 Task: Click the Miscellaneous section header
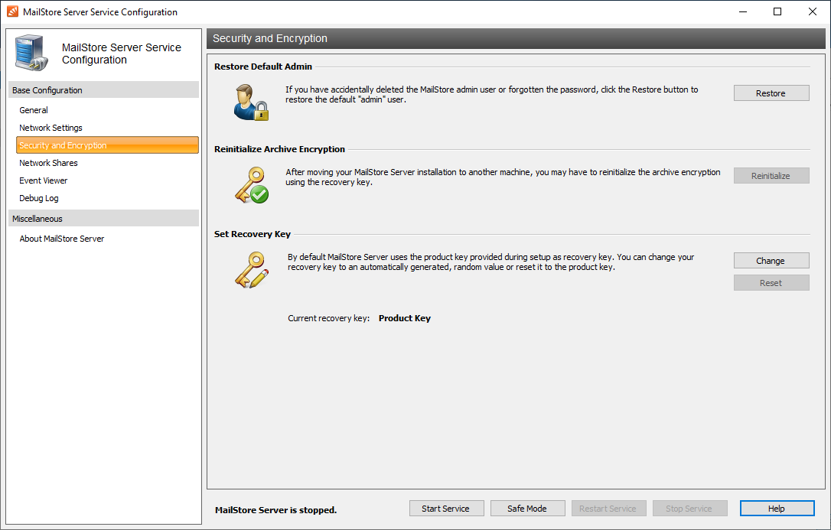click(104, 219)
